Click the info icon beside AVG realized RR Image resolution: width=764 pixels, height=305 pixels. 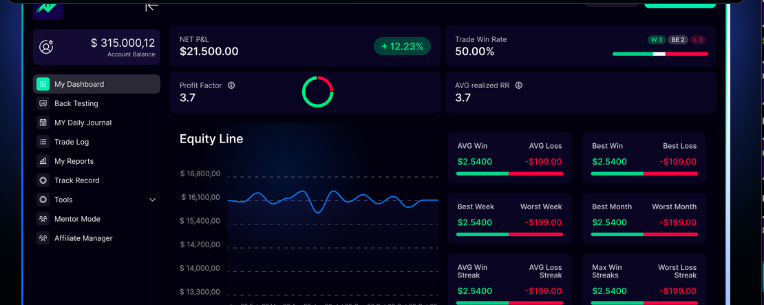(519, 85)
